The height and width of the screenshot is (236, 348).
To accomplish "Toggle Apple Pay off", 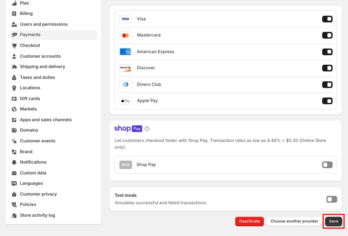I will coord(327,101).
